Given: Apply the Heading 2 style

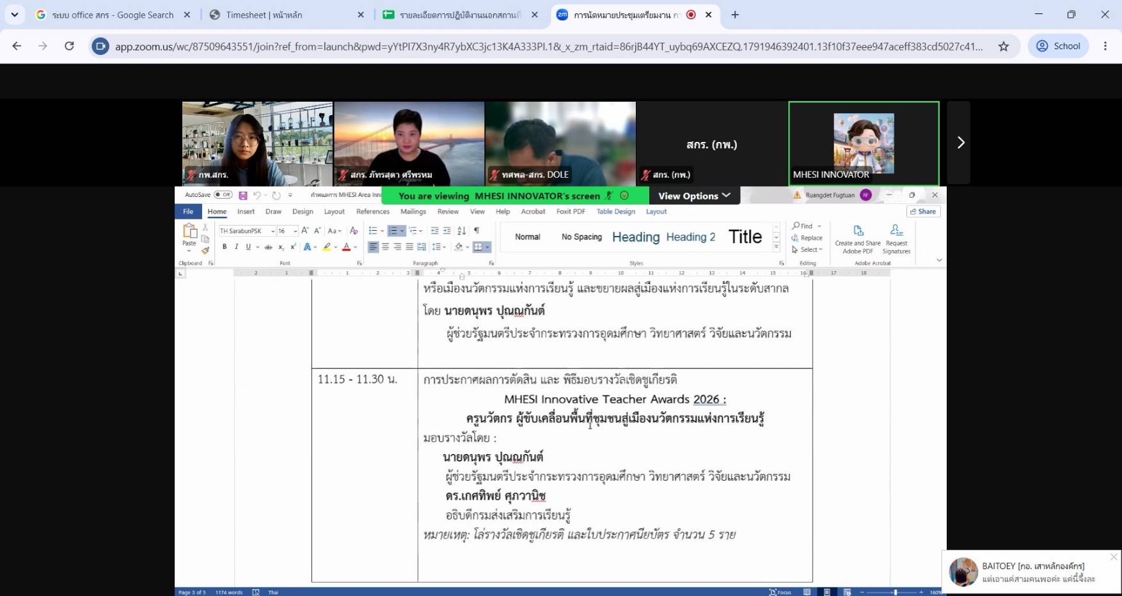Looking at the screenshot, I should [x=690, y=237].
